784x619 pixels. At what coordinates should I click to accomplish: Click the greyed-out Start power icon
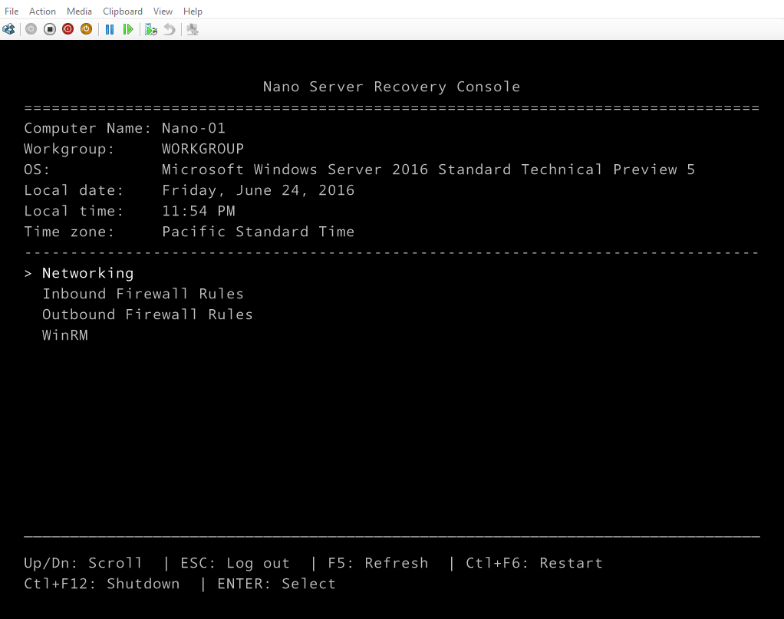31,29
